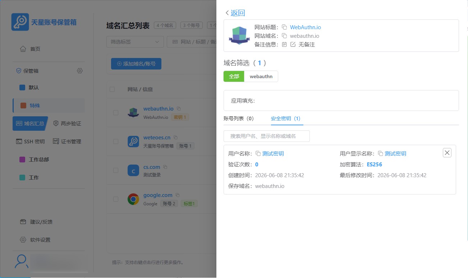Open the 两步验证 tab

point(67,124)
